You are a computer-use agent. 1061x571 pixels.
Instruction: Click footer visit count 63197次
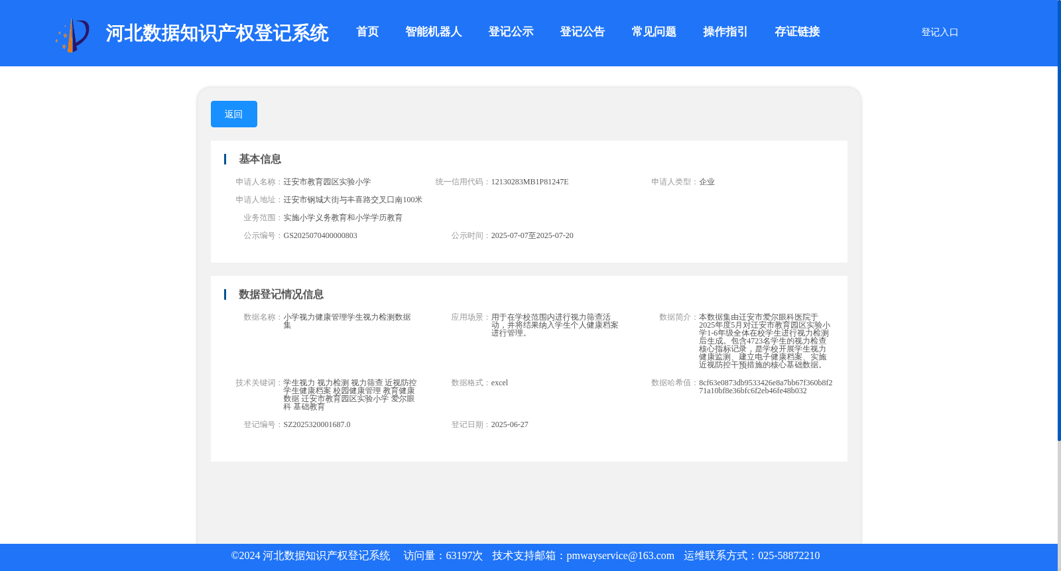click(x=464, y=556)
